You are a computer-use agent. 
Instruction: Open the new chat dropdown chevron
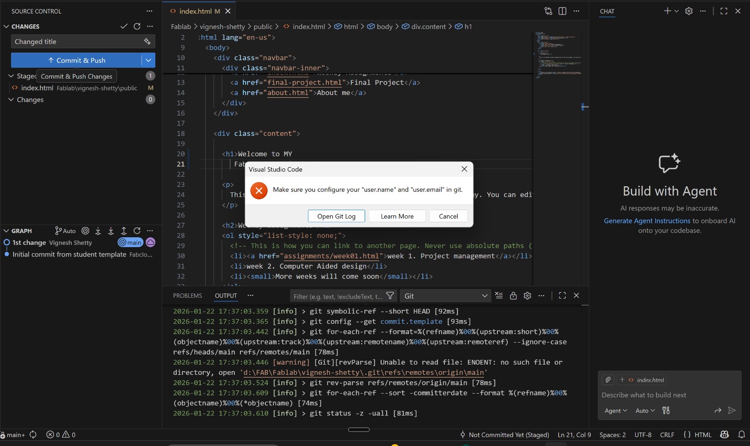(x=676, y=11)
